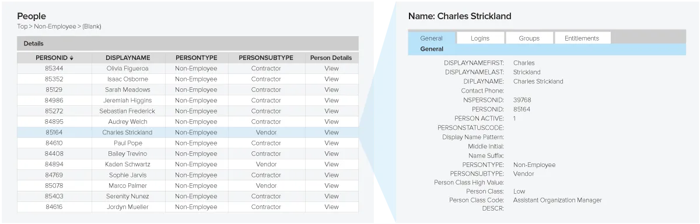Click View for Jordyn Mueller row
This screenshot has width=700, height=224.
(331, 207)
